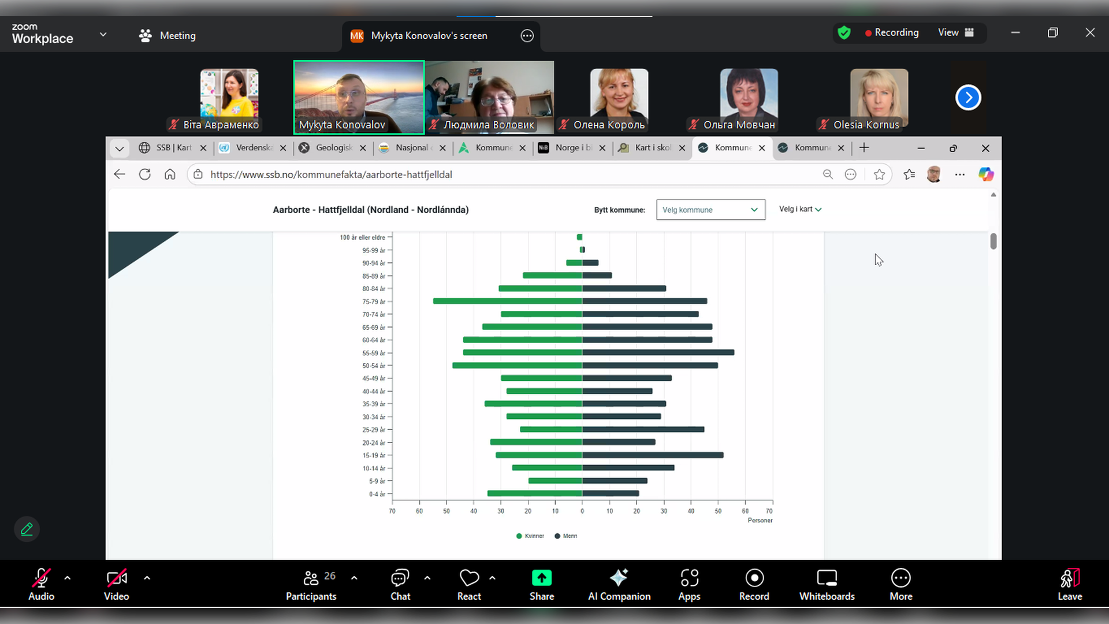The height and width of the screenshot is (624, 1109).
Task: Click the React heart icon
Action: [469, 578]
